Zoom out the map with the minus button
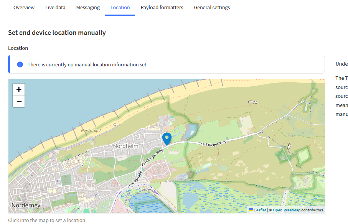 [19, 101]
